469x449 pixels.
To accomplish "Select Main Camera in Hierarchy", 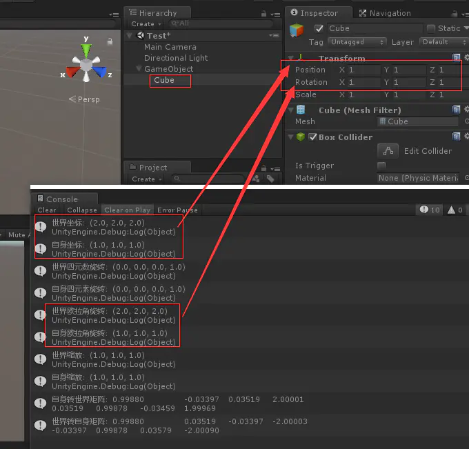I will [170, 47].
